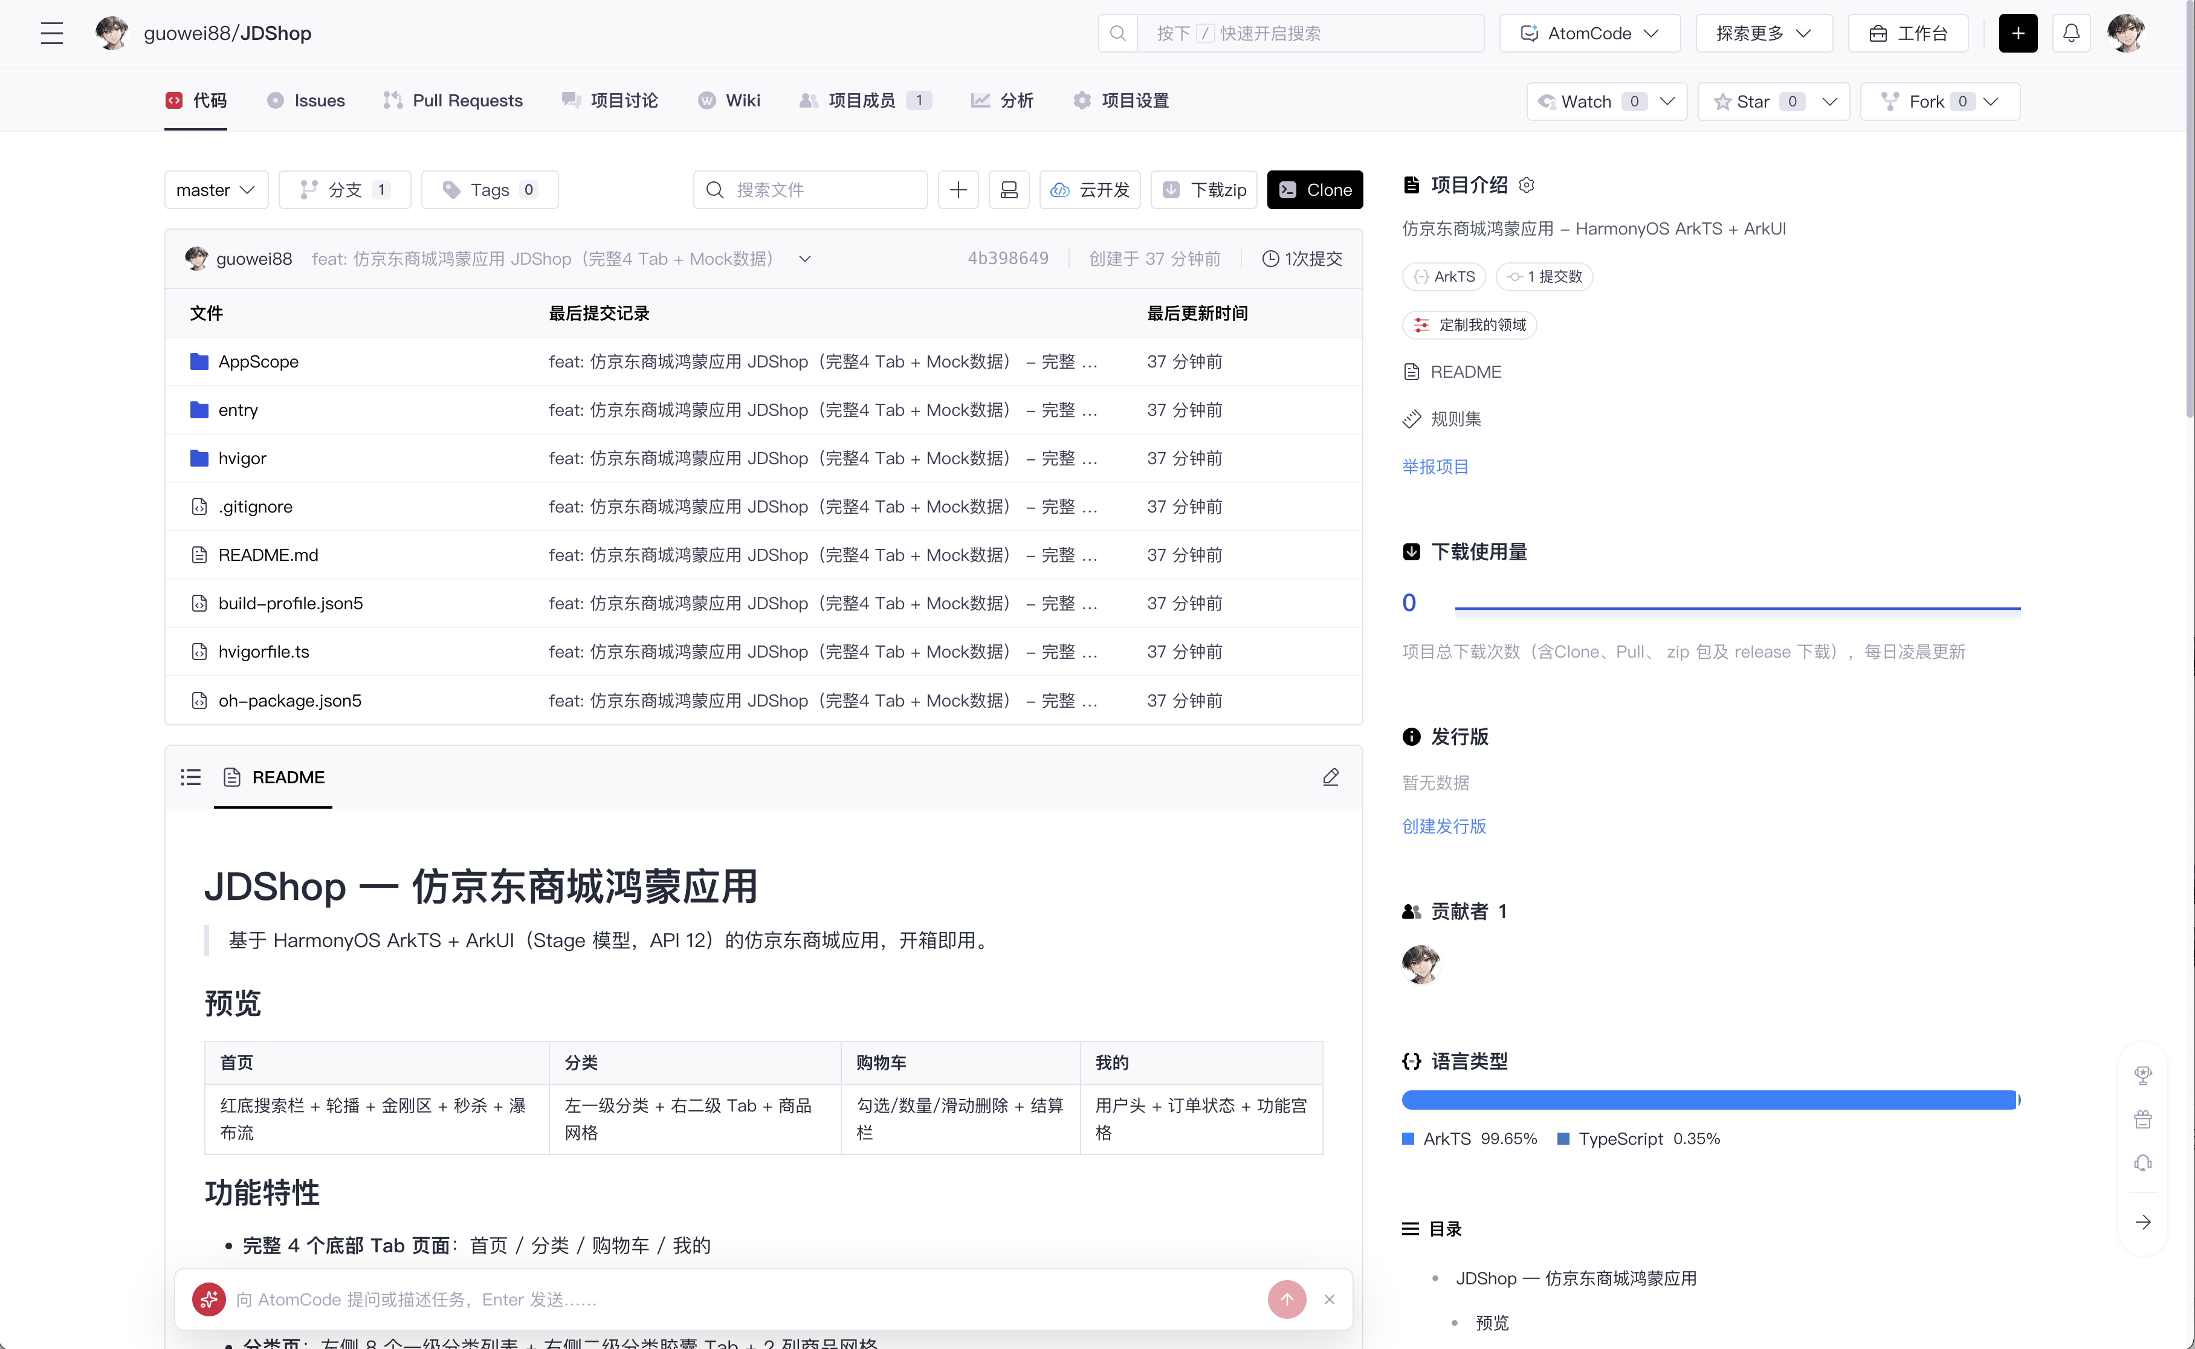Image resolution: width=2195 pixels, height=1349 pixels.
Task: Open the 创建发行版 link
Action: point(1444,825)
